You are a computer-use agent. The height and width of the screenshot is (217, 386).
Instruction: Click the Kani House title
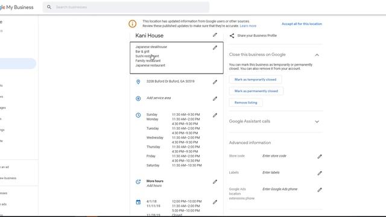[149, 36]
